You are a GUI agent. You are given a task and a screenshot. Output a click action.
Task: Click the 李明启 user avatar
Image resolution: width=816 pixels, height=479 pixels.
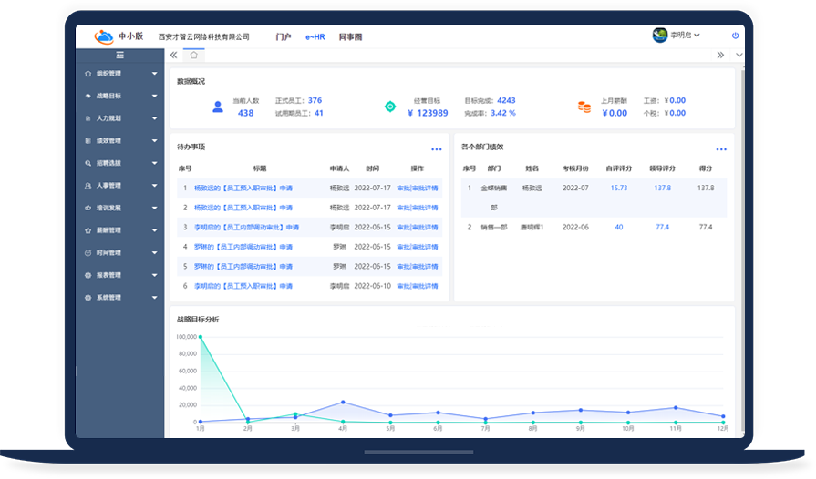(x=660, y=36)
